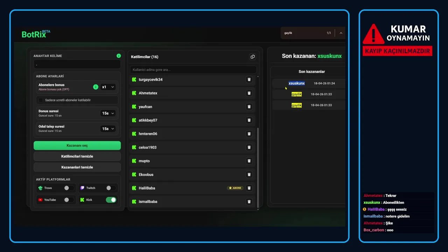The image size is (448, 252).
Task: Click participant name hmteren06
Action: 148,134
